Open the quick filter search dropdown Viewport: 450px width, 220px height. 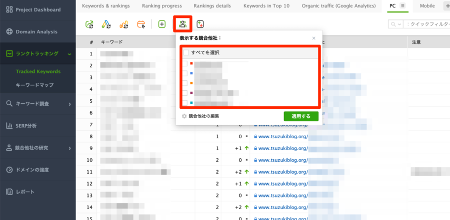(395, 24)
